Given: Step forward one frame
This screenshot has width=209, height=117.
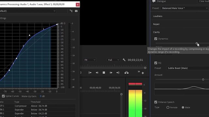Looking at the screenshot, I should pos(111,73).
